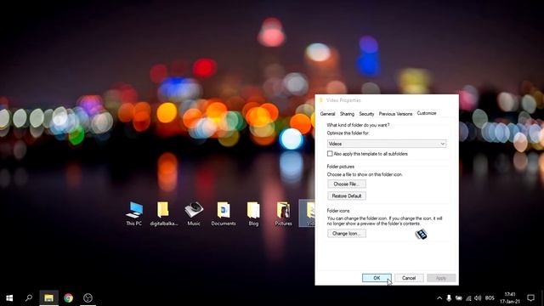The height and width of the screenshot is (306, 544).
Task: Open the clock and date flyout
Action: point(510,298)
